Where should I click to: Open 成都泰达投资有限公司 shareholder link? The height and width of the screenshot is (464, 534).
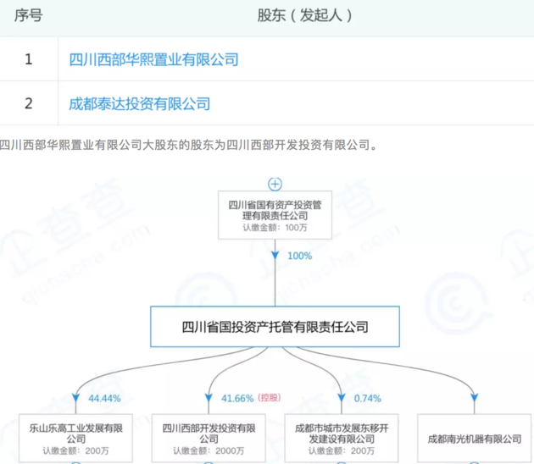tap(139, 104)
